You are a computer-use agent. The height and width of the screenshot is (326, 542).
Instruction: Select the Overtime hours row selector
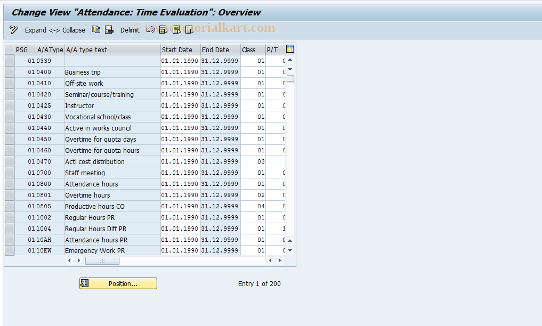pyautogui.click(x=10, y=195)
